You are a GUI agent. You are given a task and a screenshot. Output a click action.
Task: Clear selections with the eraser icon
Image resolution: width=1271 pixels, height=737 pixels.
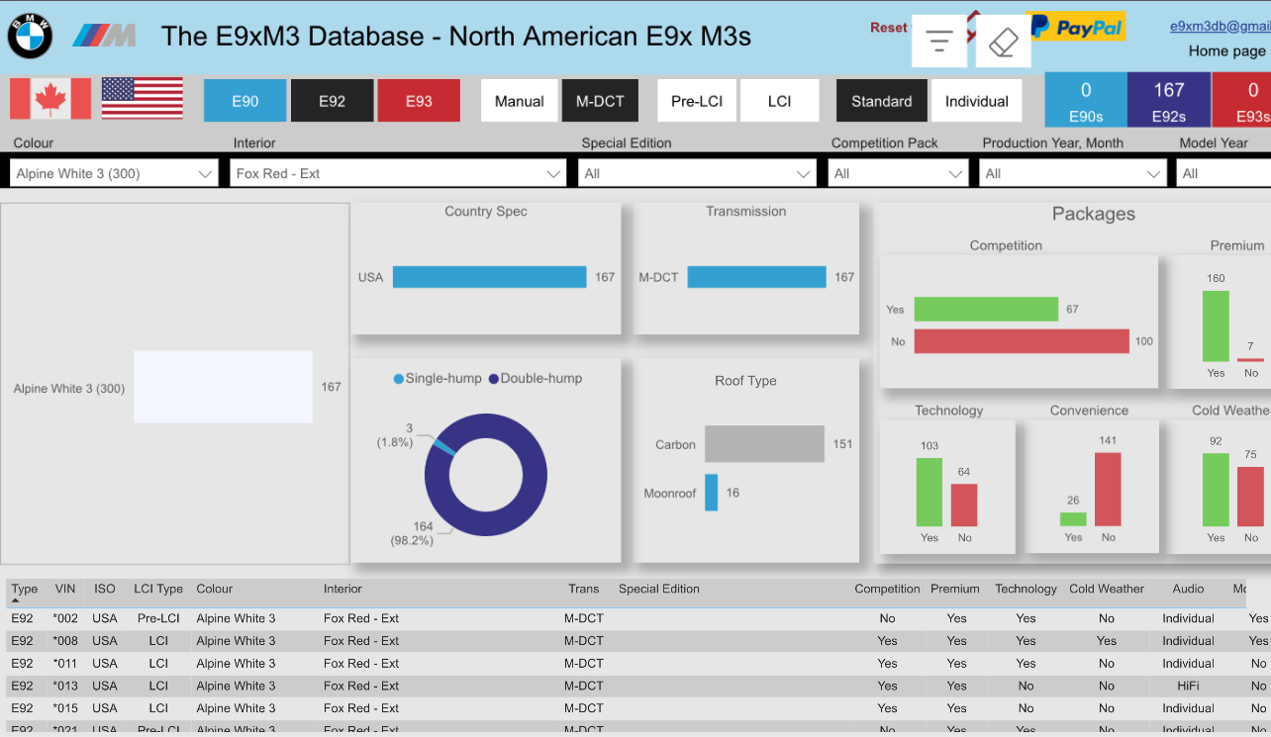tap(1003, 41)
